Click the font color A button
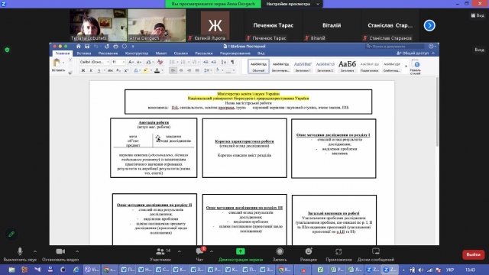 click(x=157, y=71)
